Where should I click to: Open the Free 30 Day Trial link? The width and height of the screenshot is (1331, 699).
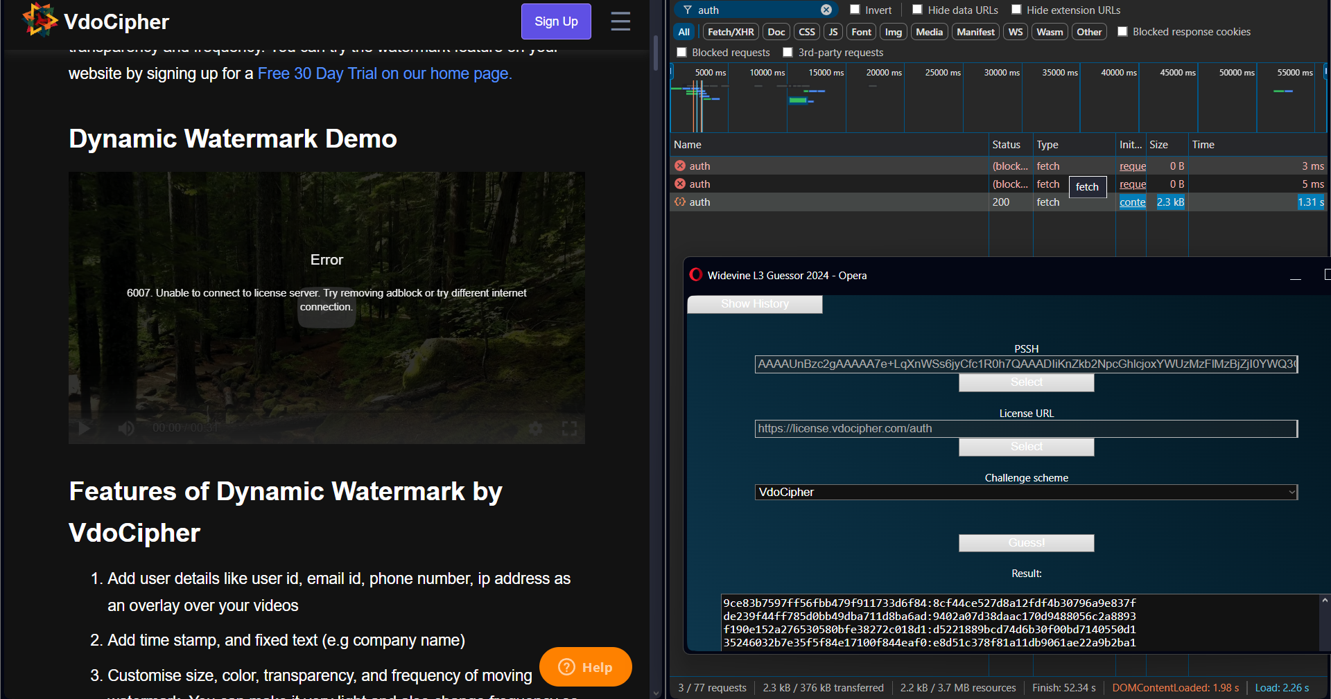click(385, 73)
